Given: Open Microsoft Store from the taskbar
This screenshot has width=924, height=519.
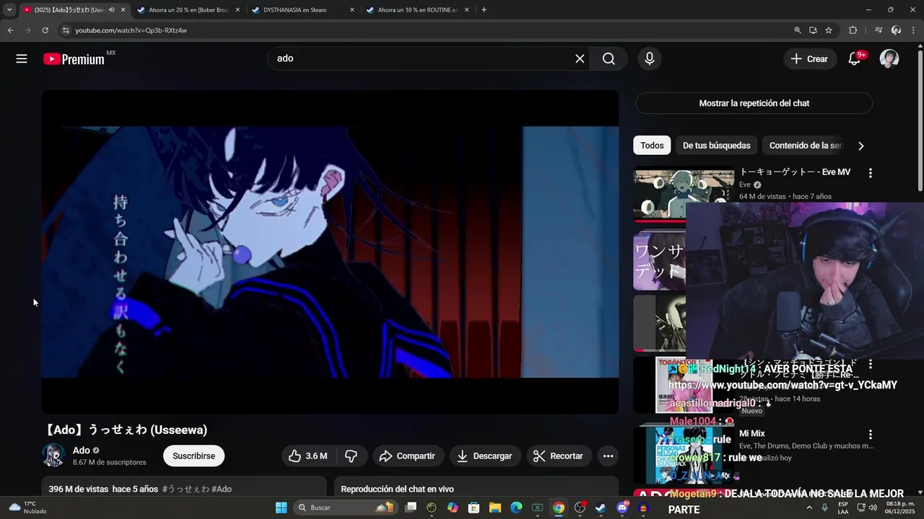Looking at the screenshot, I should point(474,507).
